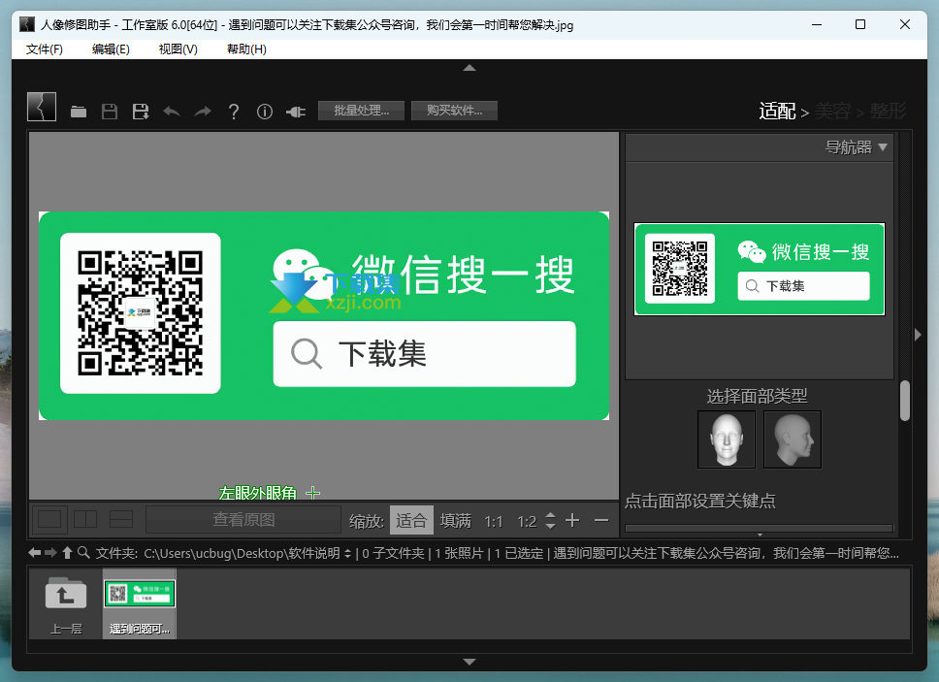This screenshot has height=682, width=939.
Task: Select the side profile face type
Action: pos(793,439)
